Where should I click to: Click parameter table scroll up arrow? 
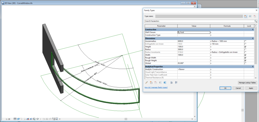click(x=256, y=26)
